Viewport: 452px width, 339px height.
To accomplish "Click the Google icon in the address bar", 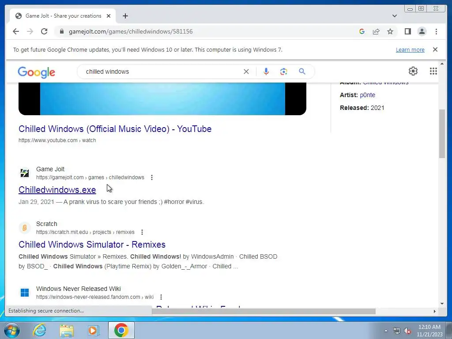I will click(362, 31).
